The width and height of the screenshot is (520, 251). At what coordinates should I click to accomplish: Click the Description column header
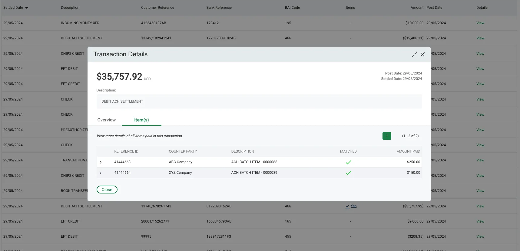[x=70, y=8]
